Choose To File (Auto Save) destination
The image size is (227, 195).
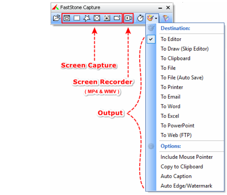click(x=182, y=77)
